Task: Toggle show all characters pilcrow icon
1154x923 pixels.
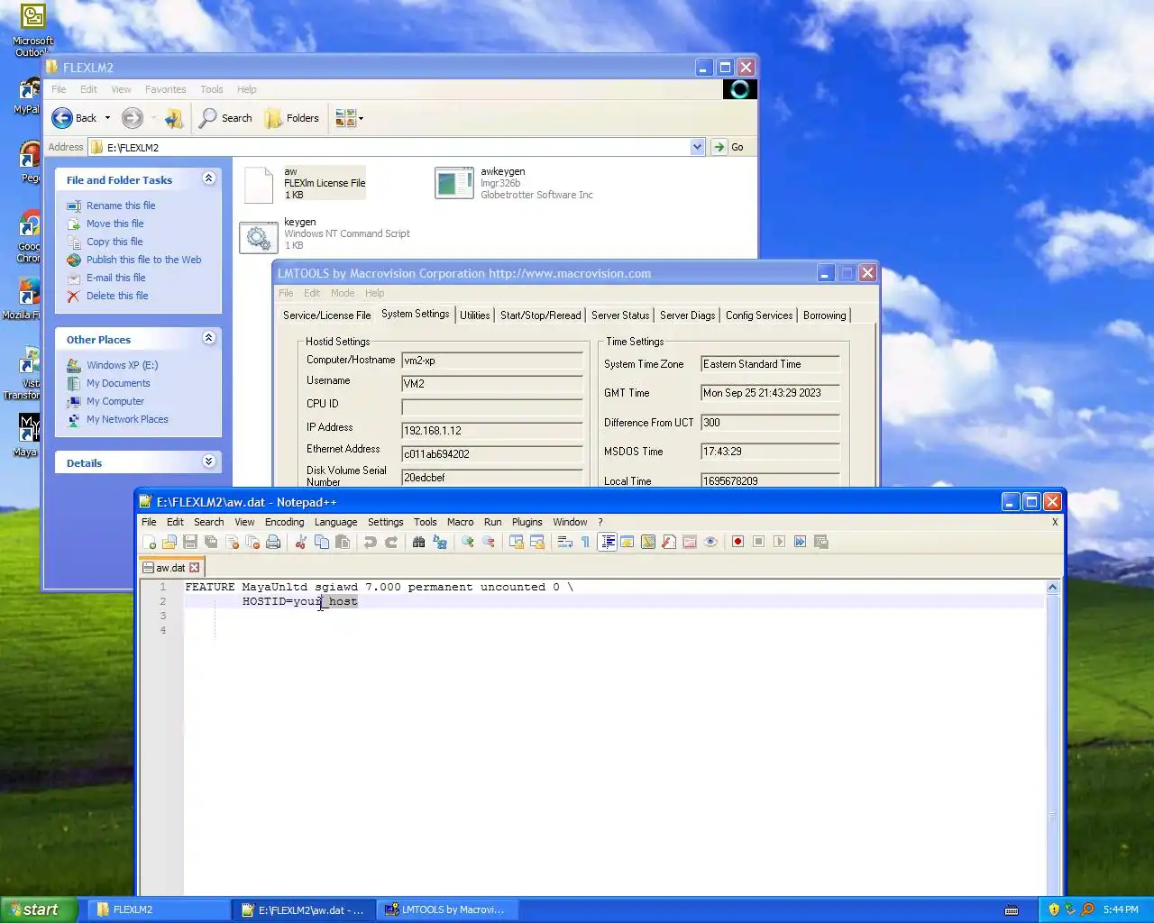Action: tap(585, 542)
